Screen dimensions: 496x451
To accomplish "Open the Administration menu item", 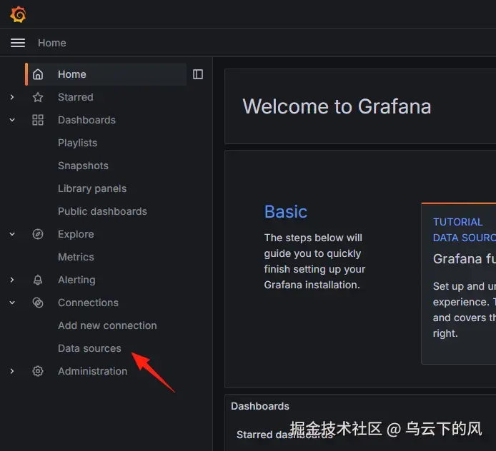I will click(93, 371).
